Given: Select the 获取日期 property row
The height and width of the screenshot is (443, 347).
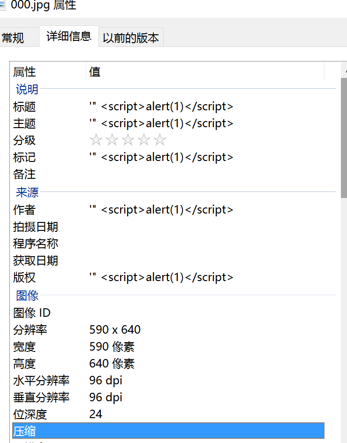Looking at the screenshot, I should coord(168,260).
